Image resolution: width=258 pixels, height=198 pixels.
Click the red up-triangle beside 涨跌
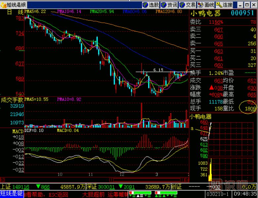(x=211, y=87)
